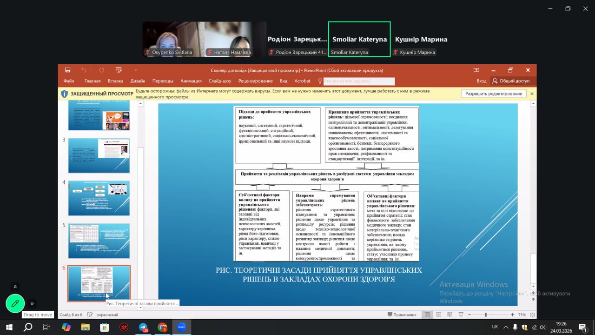The height and width of the screenshot is (335, 595).
Task: Show hidden system tray icons
Action: [506, 327]
